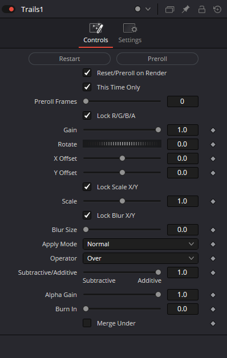
Task: Click the Burn In slider
Action: (122, 308)
